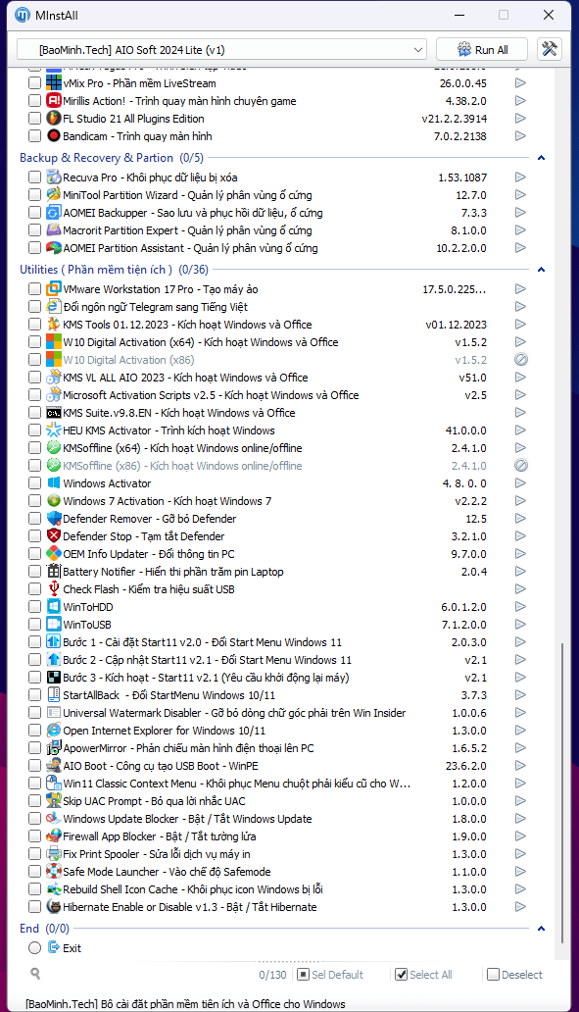Select the Rebuild Shell Icon Cache row text

pos(193,889)
